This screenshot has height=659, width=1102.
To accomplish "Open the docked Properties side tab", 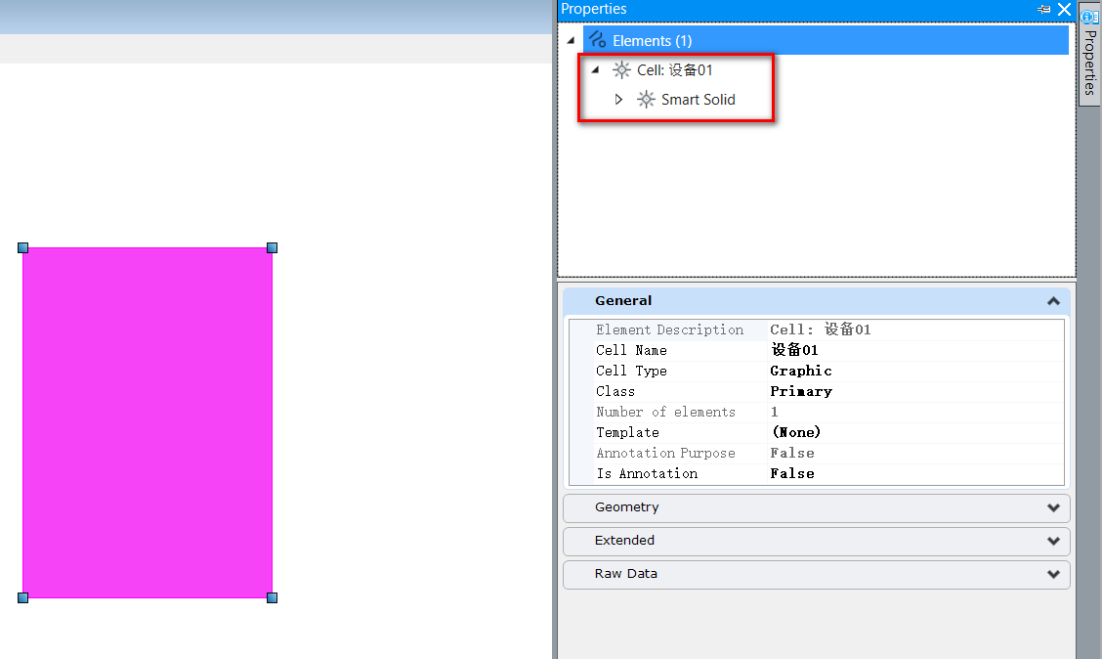I will click(1090, 54).
